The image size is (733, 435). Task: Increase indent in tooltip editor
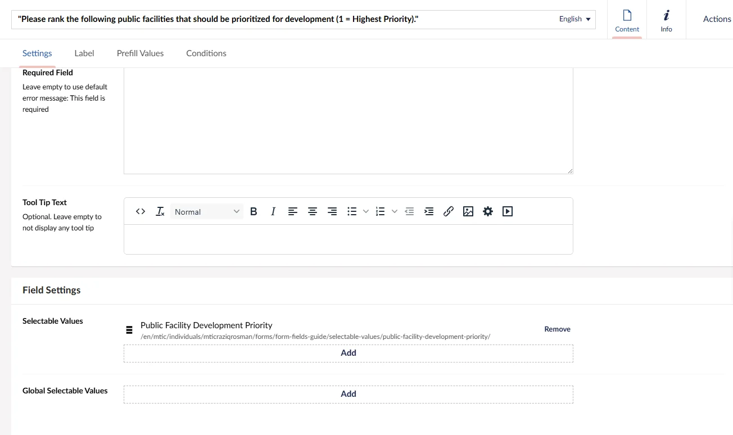coord(429,211)
